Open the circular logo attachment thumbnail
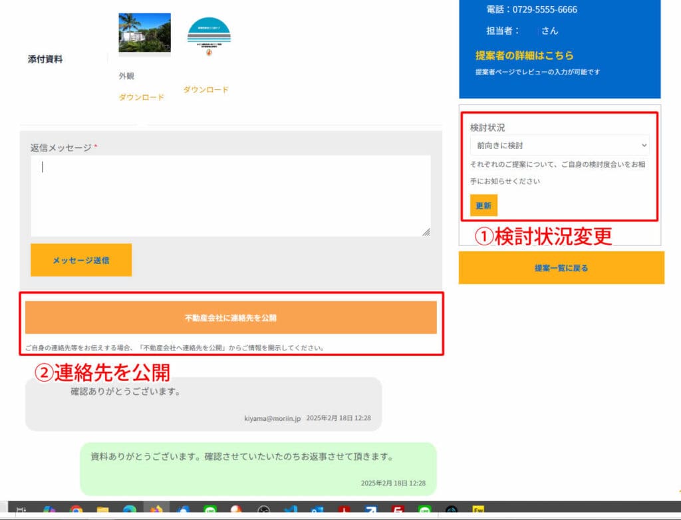Image resolution: width=681 pixels, height=520 pixels. pyautogui.click(x=208, y=37)
